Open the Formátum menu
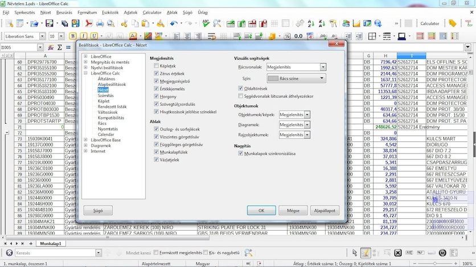 pyautogui.click(x=87, y=12)
